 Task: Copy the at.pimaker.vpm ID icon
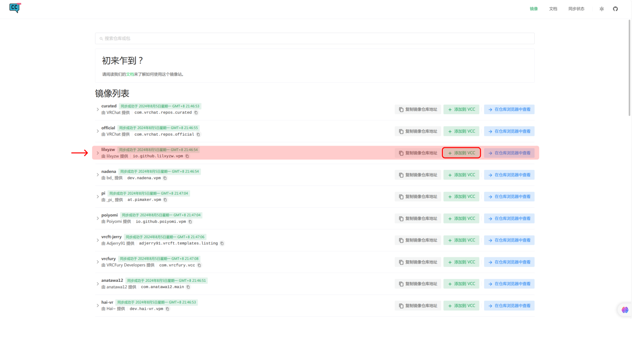(165, 200)
